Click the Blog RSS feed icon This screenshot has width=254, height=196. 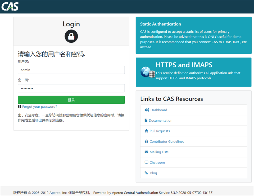pyautogui.click(x=146, y=173)
